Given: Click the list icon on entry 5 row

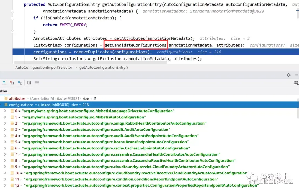Looking at the screenshot, I should point(12,142).
